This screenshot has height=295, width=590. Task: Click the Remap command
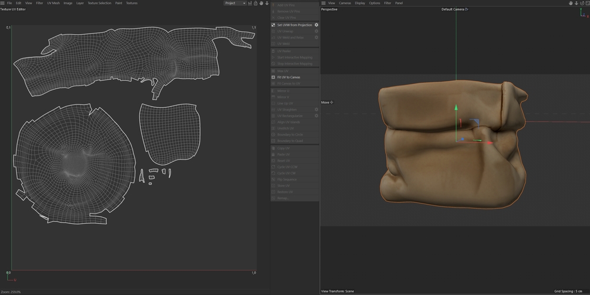pos(295,198)
